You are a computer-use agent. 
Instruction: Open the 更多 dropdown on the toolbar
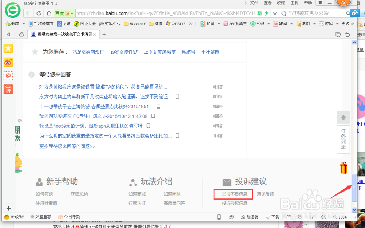345,24
